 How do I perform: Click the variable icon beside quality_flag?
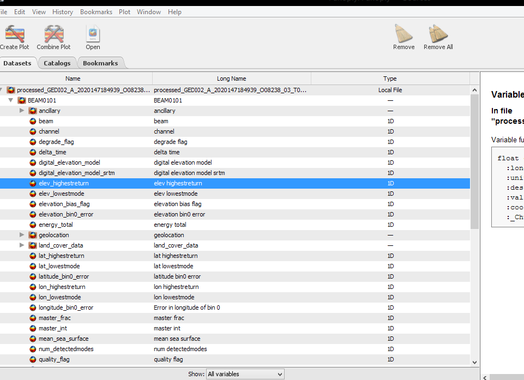point(33,359)
